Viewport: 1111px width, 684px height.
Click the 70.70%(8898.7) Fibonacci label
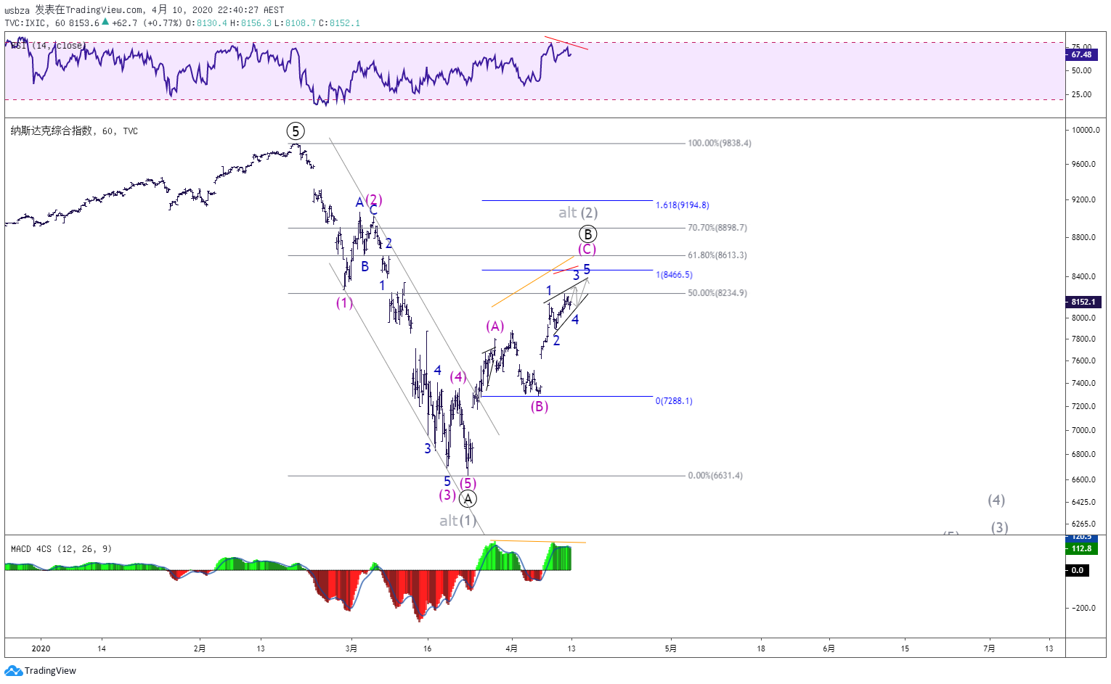click(x=717, y=228)
